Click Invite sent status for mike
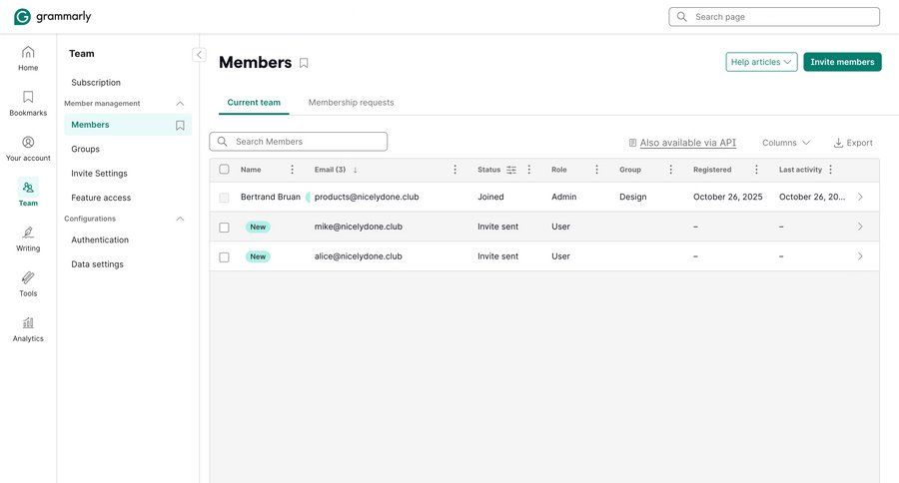This screenshot has height=483, width=899. coord(497,227)
